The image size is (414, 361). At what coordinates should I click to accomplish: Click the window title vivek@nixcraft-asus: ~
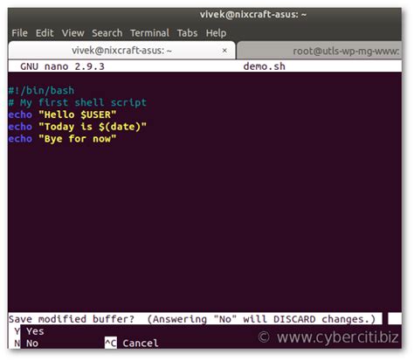[253, 14]
